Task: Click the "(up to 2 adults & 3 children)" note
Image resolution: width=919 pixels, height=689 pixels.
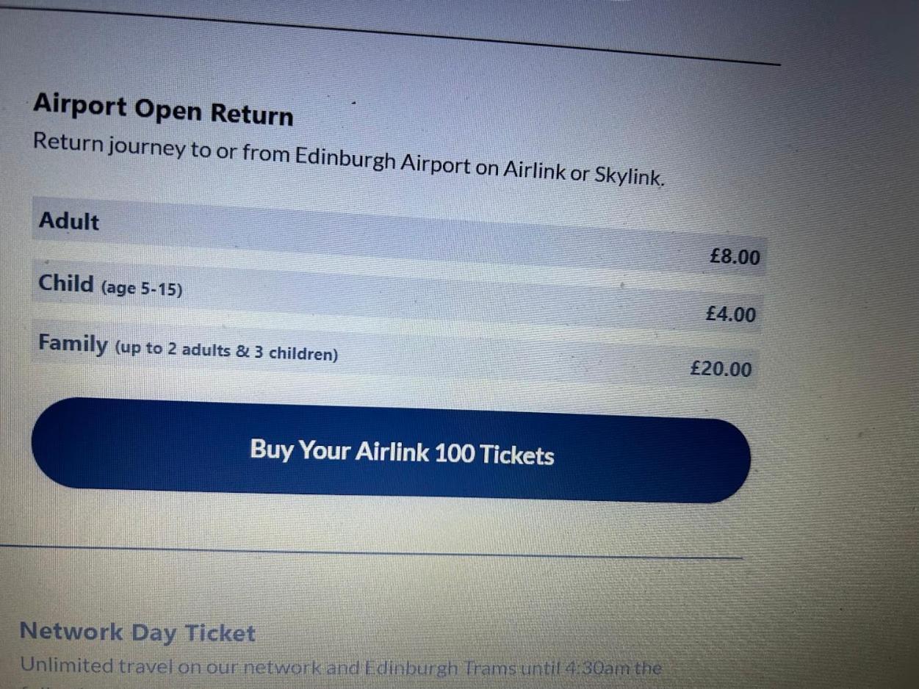Action: (x=226, y=352)
